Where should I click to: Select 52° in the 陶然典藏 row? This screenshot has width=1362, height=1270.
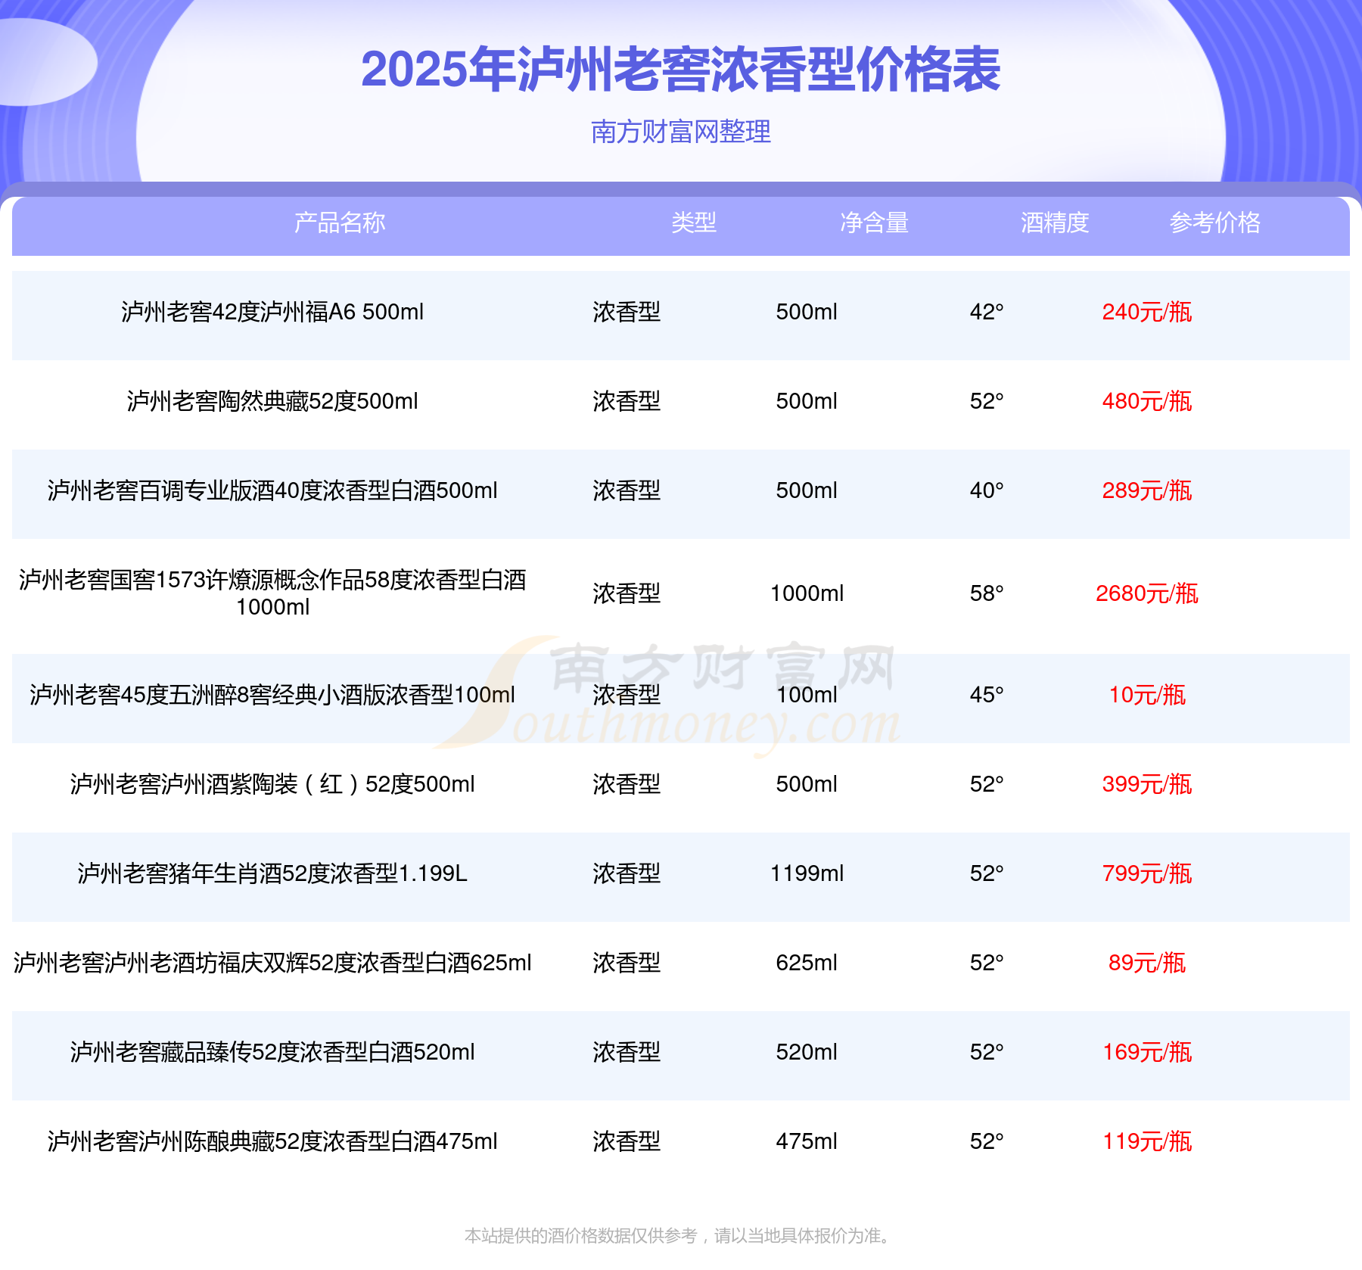click(987, 401)
